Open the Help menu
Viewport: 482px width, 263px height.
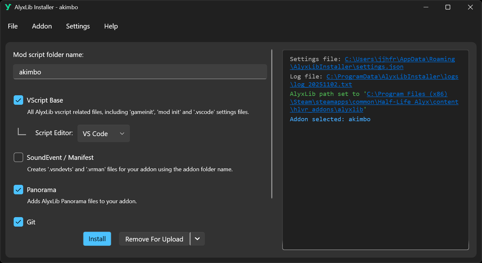click(111, 26)
